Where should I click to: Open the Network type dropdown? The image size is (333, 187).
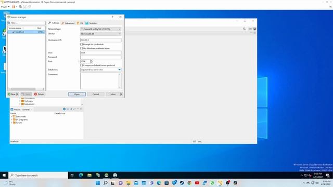pyautogui.click(x=100, y=29)
